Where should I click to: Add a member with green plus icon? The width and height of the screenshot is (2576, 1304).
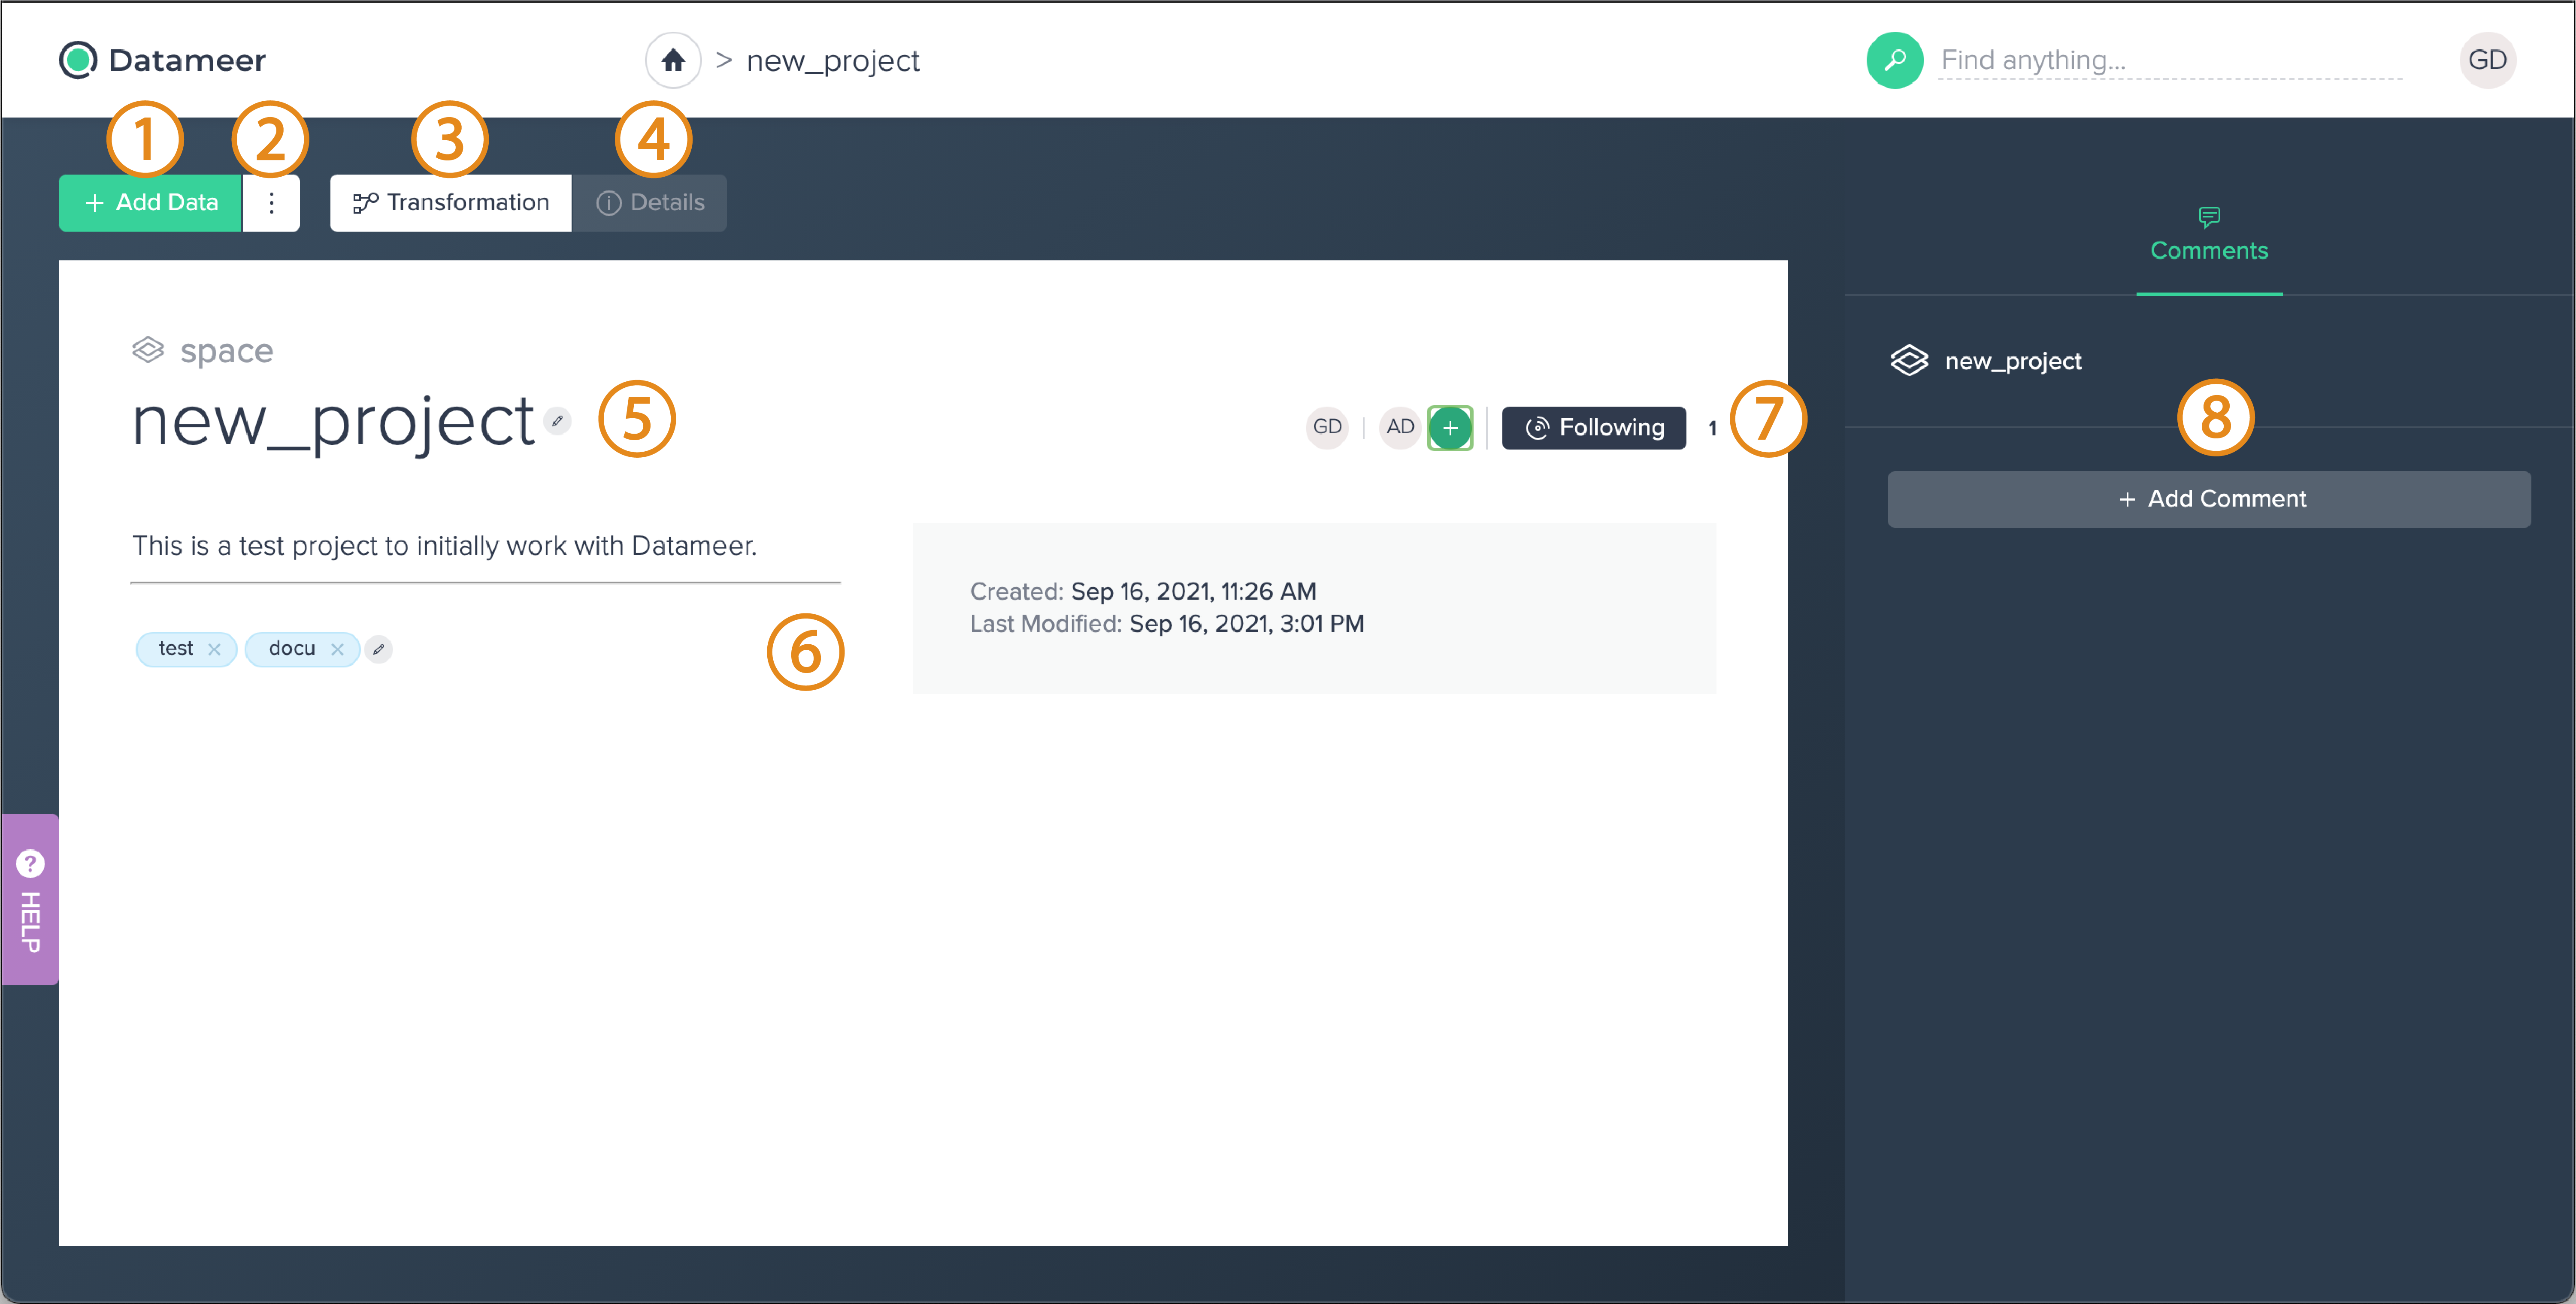tap(1450, 428)
